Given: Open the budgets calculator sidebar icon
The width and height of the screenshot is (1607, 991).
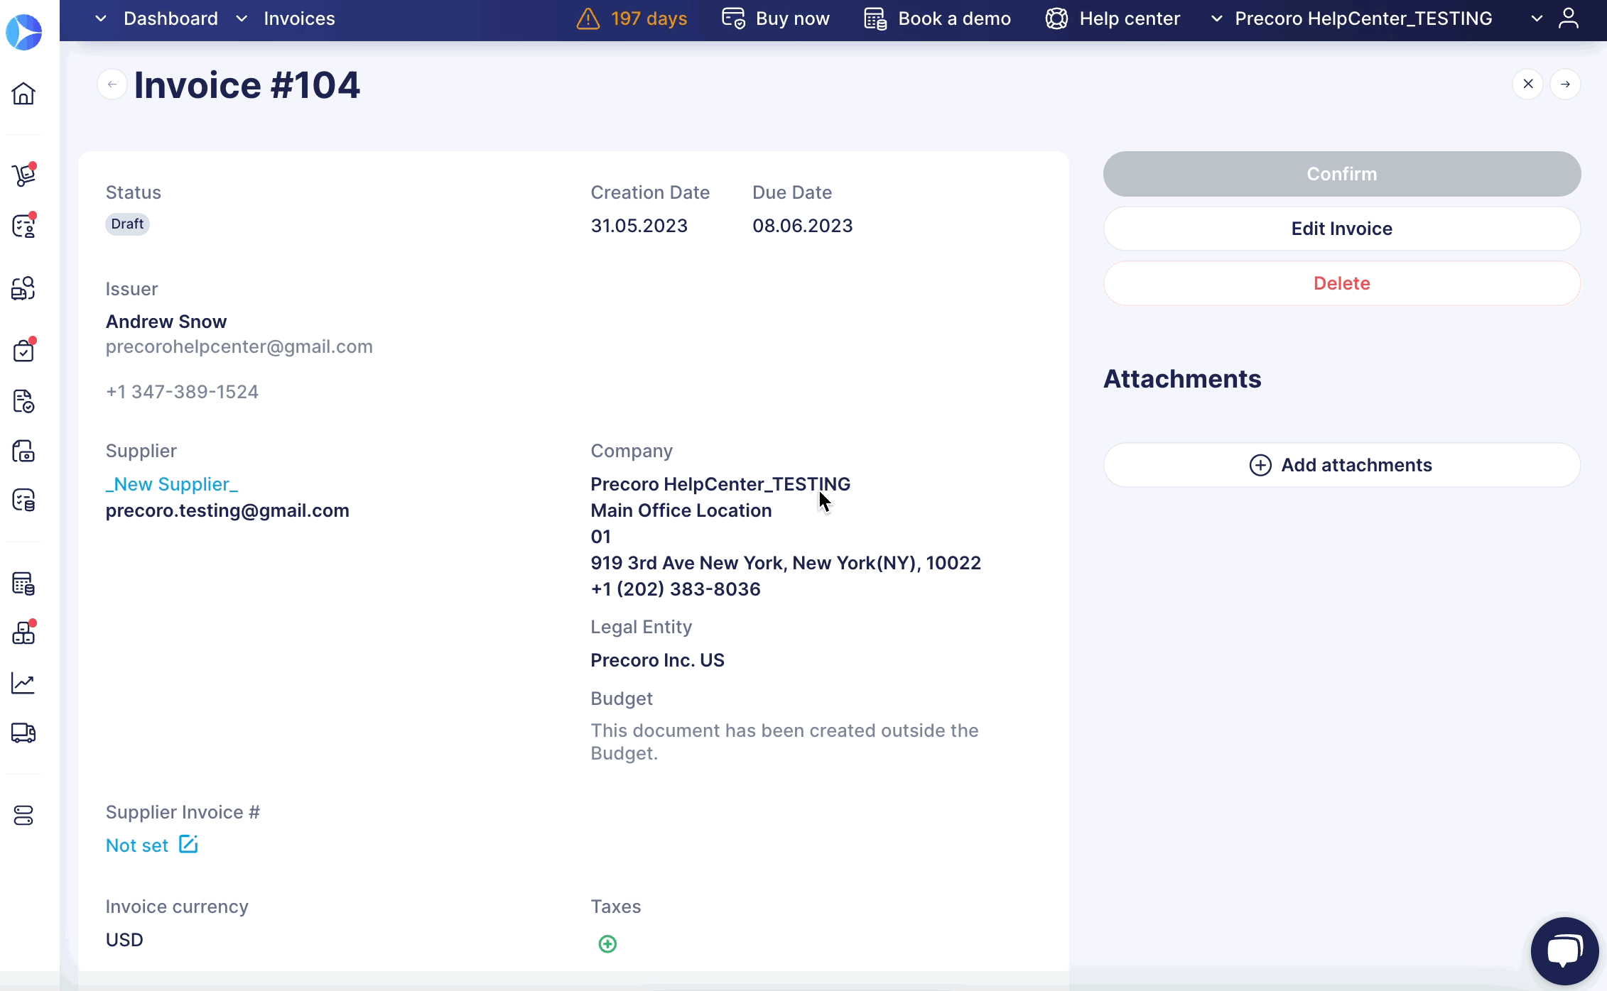Looking at the screenshot, I should point(23,584).
